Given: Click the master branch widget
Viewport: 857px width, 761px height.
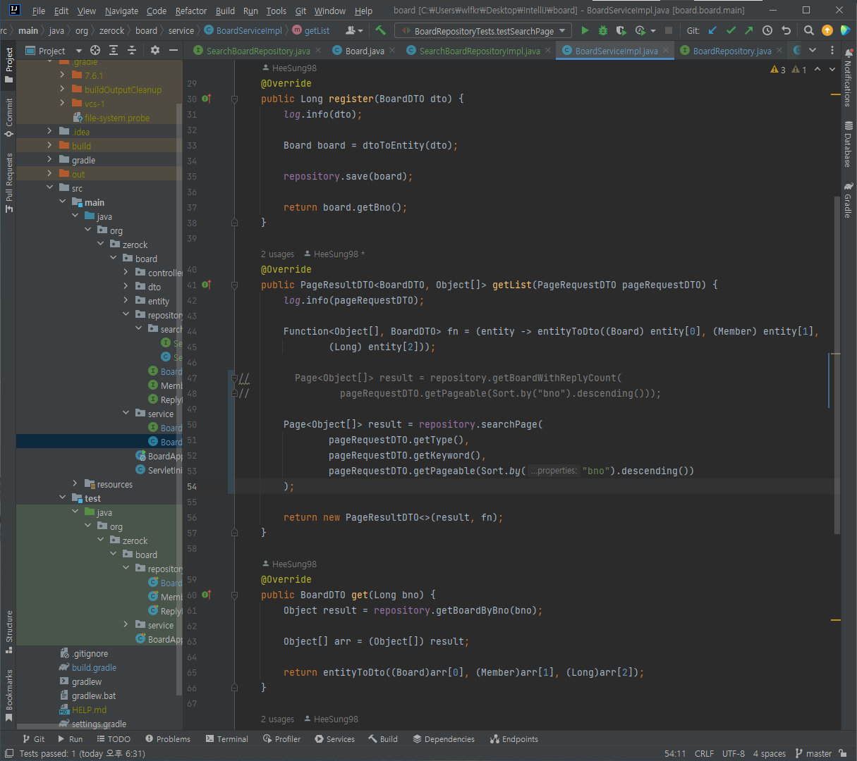Looking at the screenshot, I should (813, 753).
